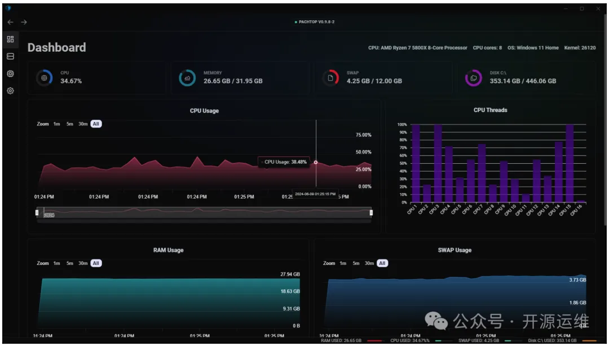Set CPU Usage zoom to 30m

click(x=83, y=124)
